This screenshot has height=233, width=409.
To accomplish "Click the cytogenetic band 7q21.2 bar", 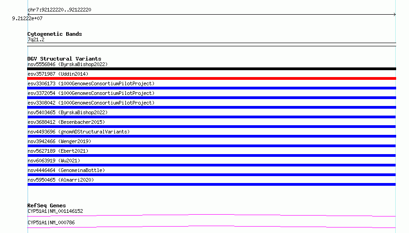I will click(211, 44).
